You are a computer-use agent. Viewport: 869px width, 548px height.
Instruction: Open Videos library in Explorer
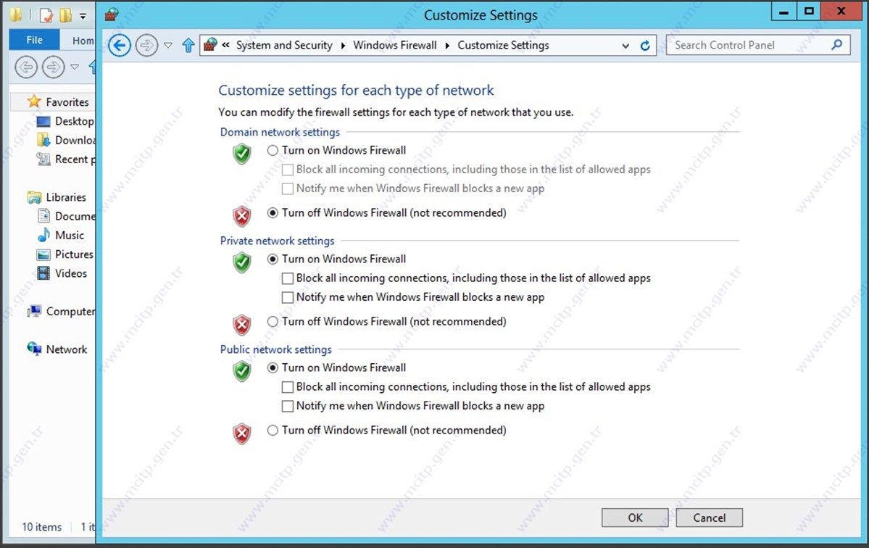[70, 273]
